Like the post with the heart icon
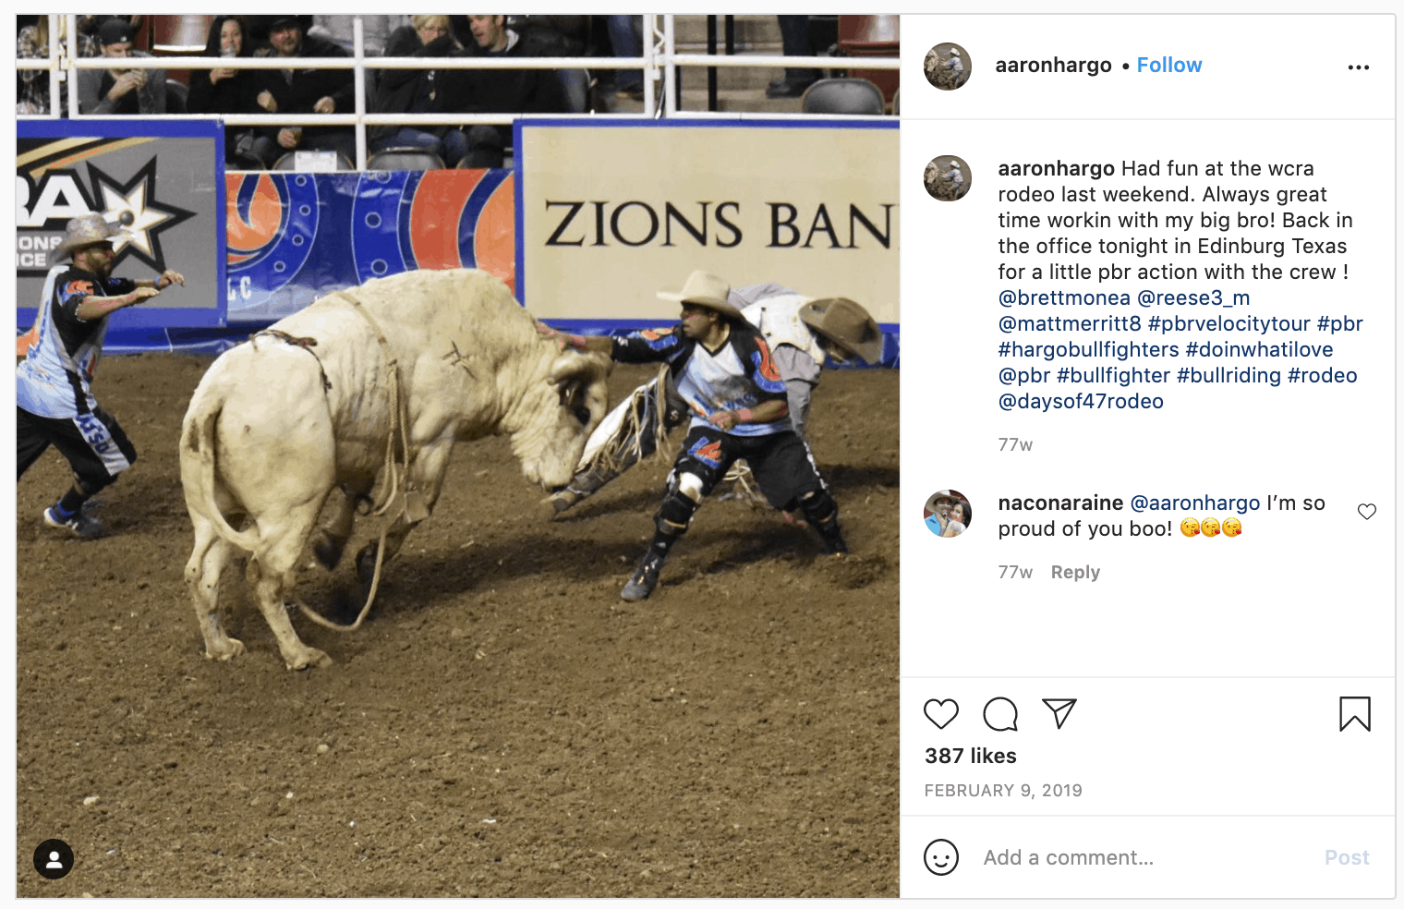1404x909 pixels. pyautogui.click(x=941, y=714)
